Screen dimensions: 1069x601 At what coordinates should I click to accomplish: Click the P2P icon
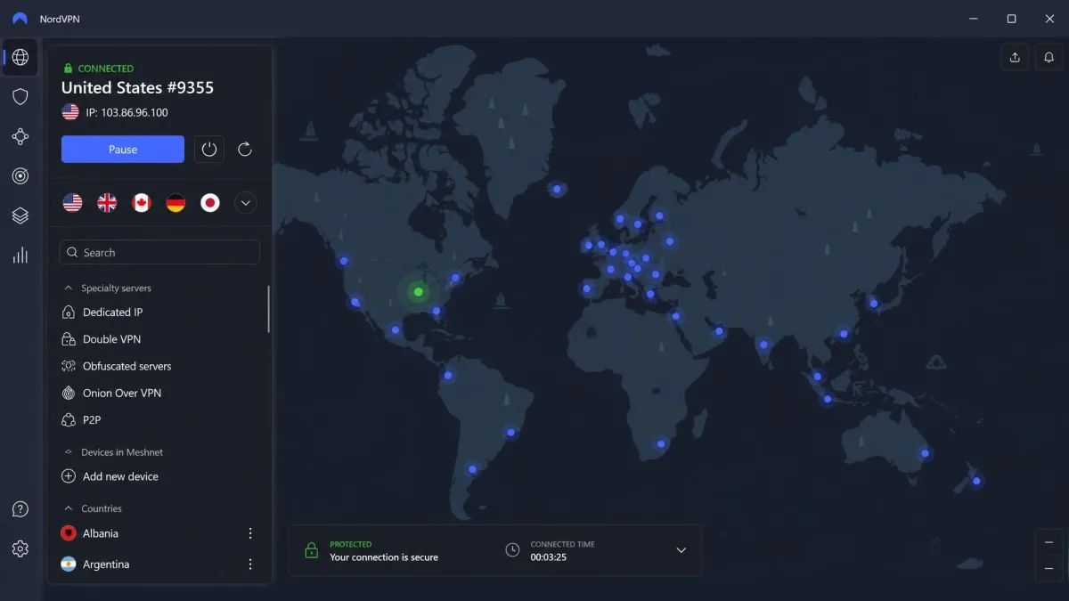click(68, 419)
